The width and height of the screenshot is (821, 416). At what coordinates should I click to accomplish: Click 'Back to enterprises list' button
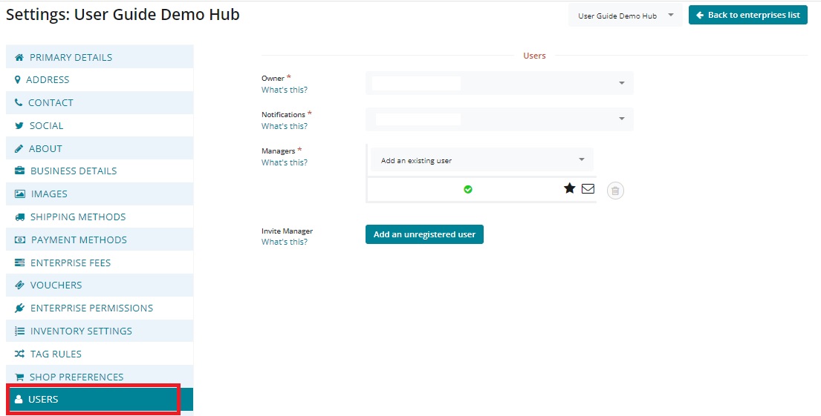coord(747,16)
